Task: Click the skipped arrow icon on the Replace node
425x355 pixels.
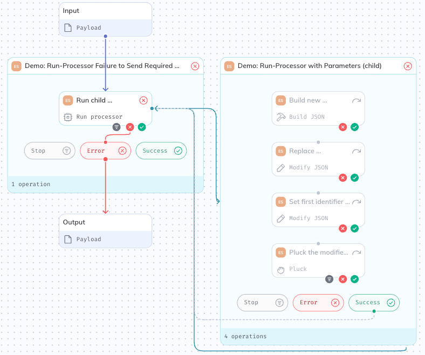Action: click(357, 151)
